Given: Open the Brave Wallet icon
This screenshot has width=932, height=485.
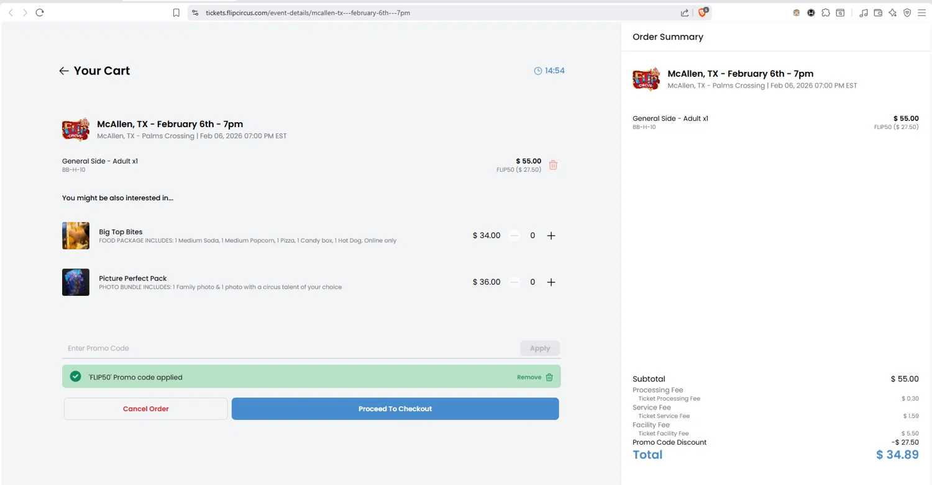Looking at the screenshot, I should point(878,12).
